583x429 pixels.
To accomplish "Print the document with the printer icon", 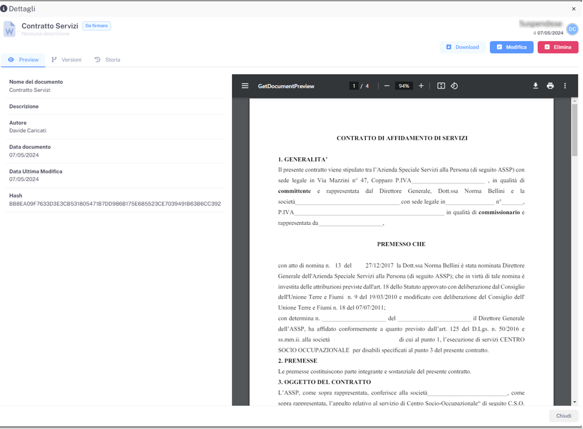I will tap(550, 86).
